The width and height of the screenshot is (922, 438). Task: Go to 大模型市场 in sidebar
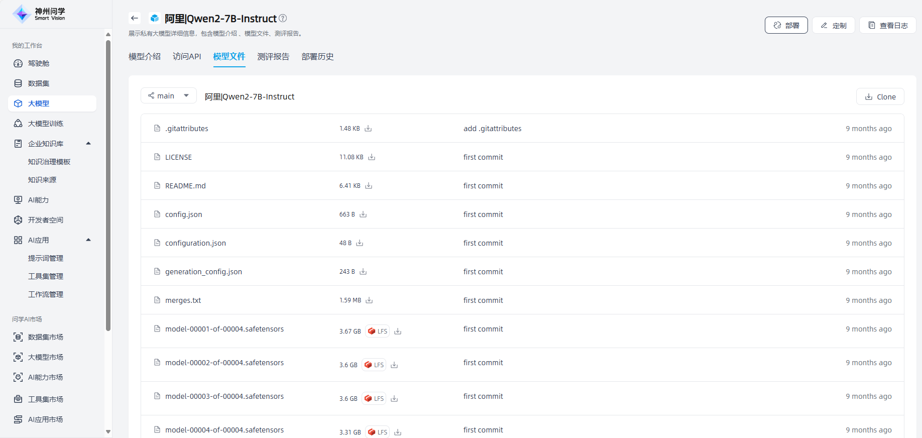pyautogui.click(x=45, y=357)
